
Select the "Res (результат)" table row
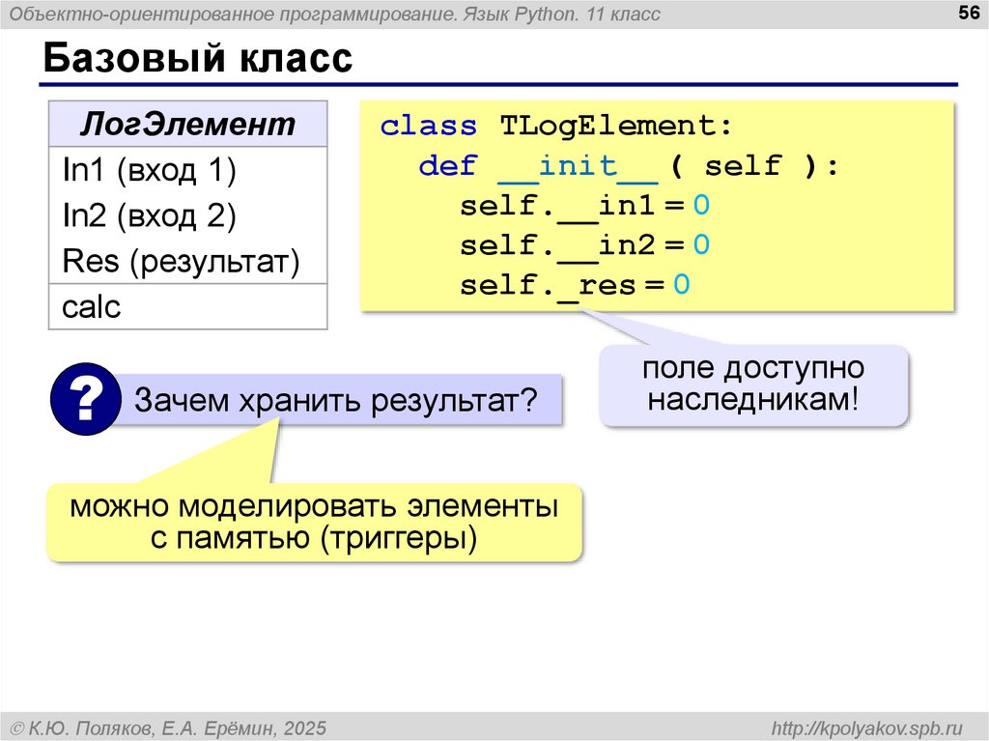click(x=181, y=261)
